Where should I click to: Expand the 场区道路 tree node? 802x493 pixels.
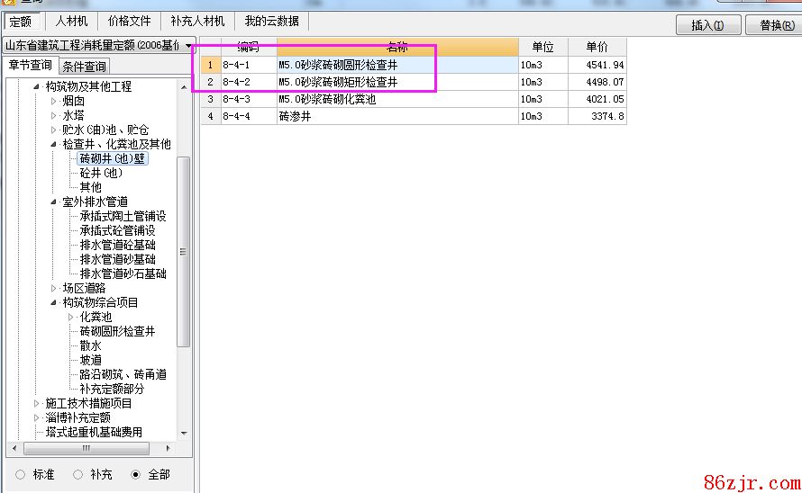[53, 288]
